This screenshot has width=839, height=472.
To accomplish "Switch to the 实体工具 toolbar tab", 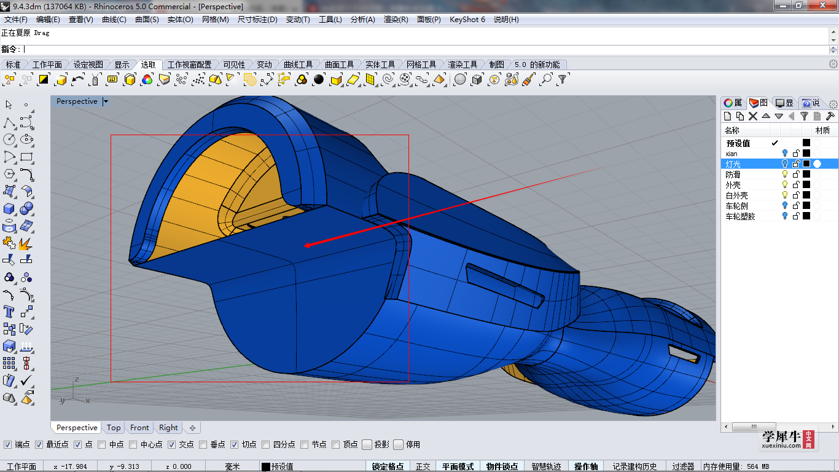I will click(x=380, y=65).
